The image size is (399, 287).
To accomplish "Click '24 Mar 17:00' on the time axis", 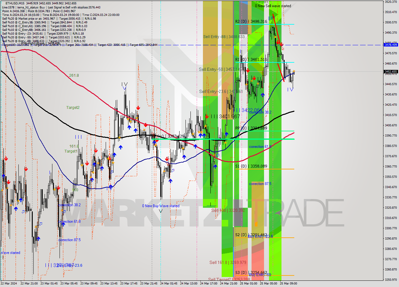I will pyautogui.click(x=209, y=283).
